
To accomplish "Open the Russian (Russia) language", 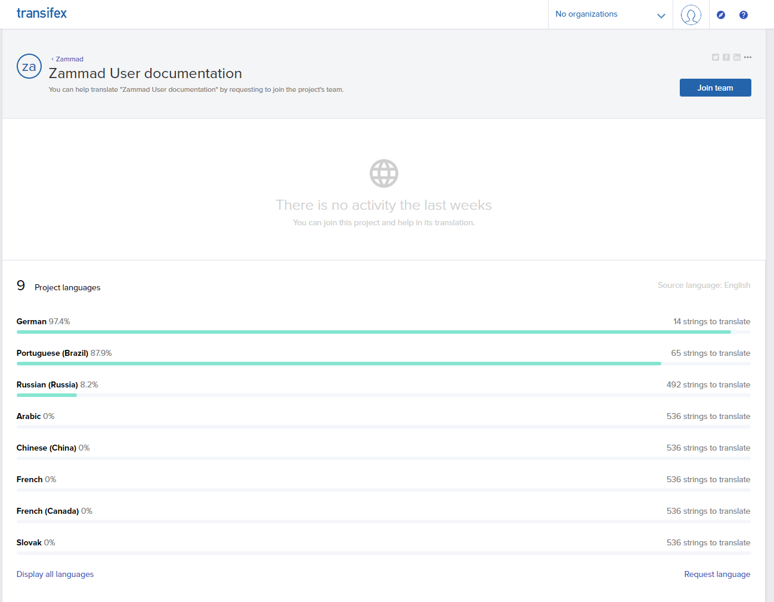I will [383, 389].
